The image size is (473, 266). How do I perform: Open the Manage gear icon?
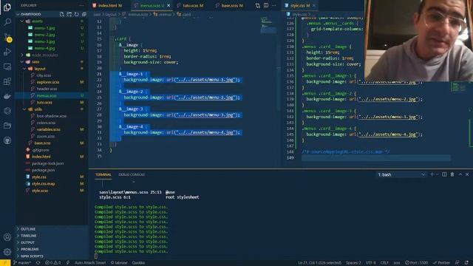point(7,251)
